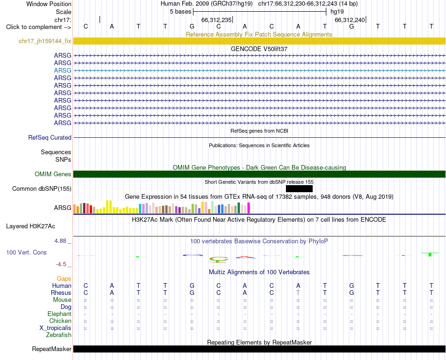Image resolution: width=446 pixels, height=360 pixels.
Task: Click the magenta last bar in the GTEx chart
Action: (x=249, y=208)
